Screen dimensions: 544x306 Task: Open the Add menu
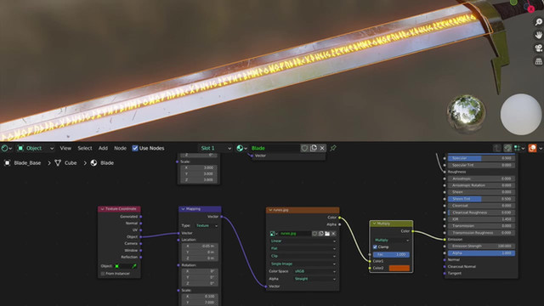coord(103,148)
